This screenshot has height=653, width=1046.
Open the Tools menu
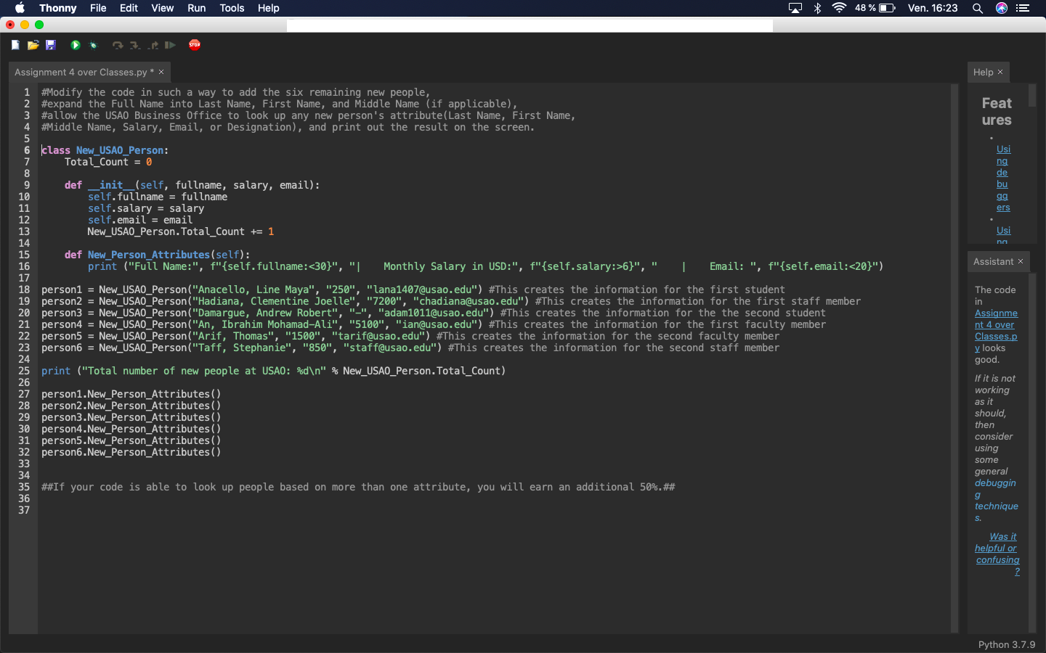click(x=232, y=8)
